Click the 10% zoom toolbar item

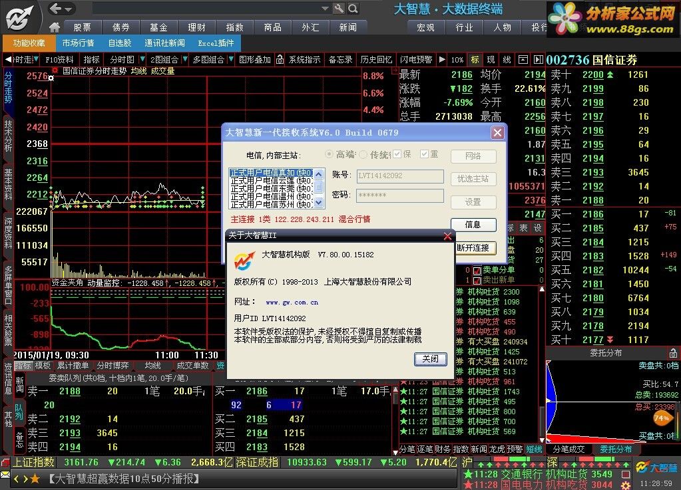(457, 59)
